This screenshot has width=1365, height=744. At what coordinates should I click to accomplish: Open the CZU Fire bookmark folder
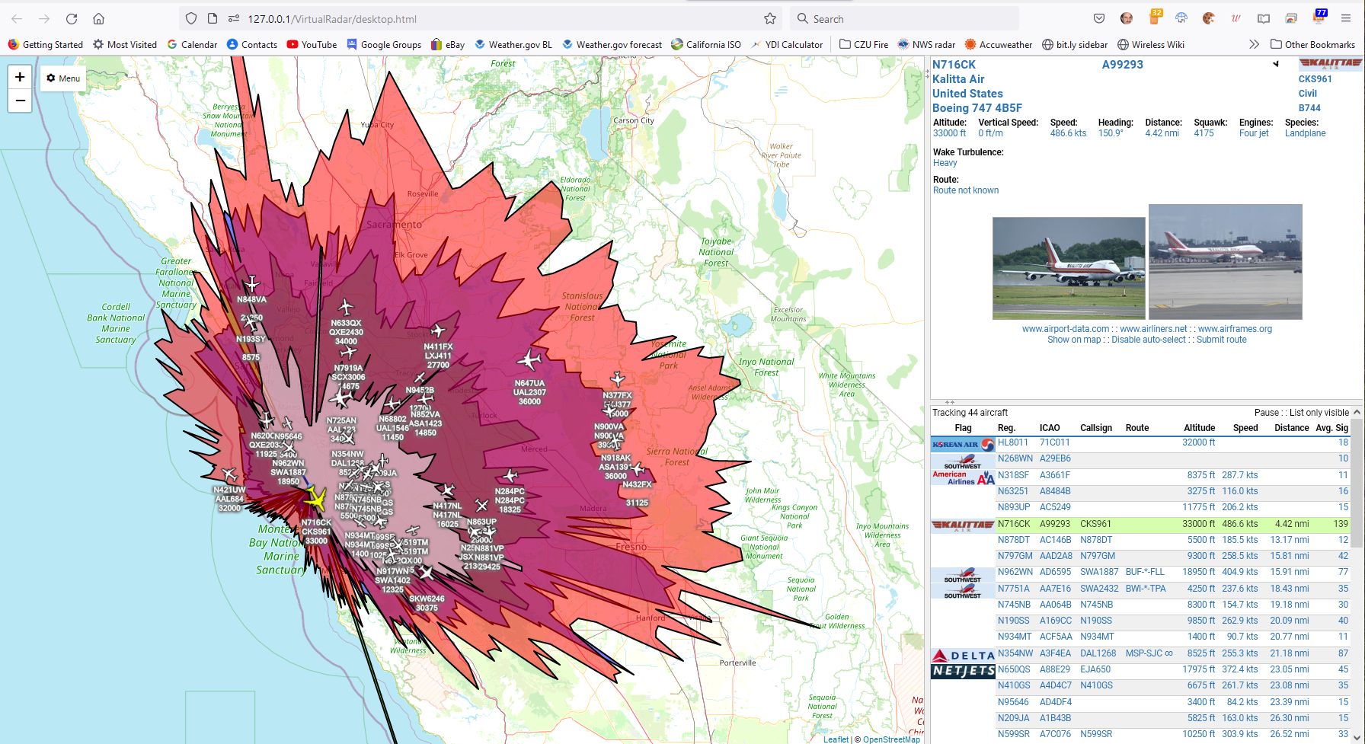(864, 45)
